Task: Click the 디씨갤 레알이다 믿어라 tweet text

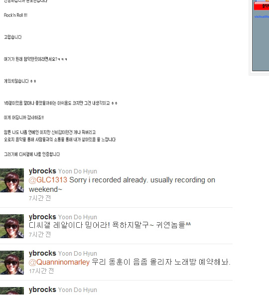Action: click(110, 225)
